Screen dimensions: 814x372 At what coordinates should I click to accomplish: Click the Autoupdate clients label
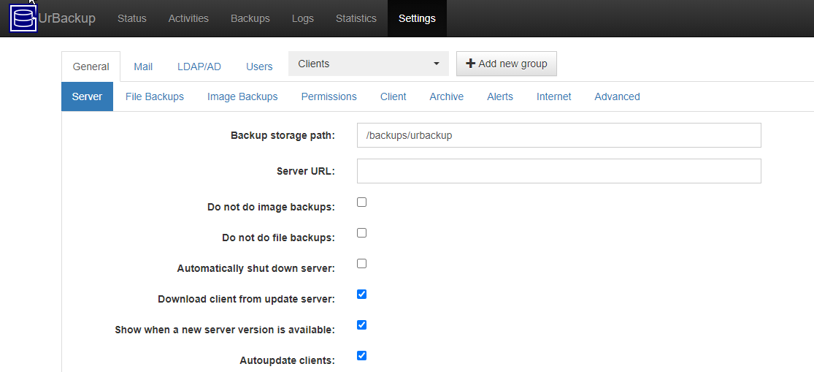point(287,360)
